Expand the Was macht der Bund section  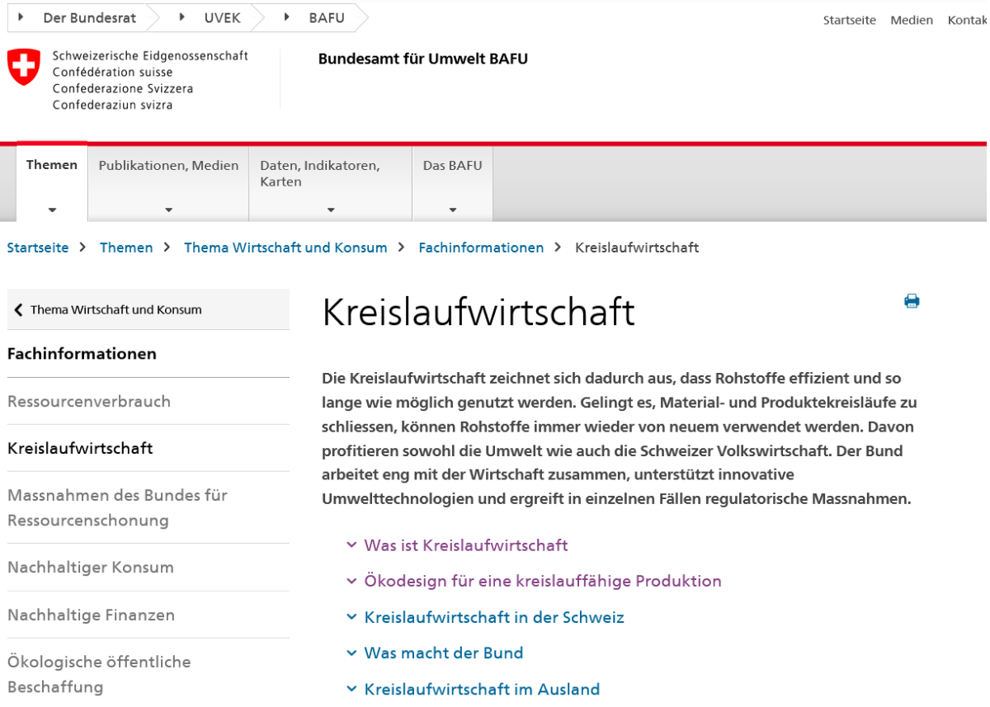(x=443, y=653)
